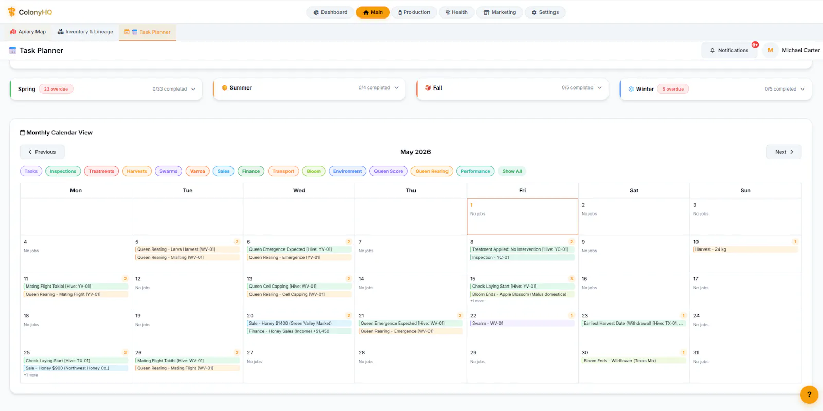Expand the Winter season chevron
Image resolution: width=823 pixels, height=411 pixels.
[802, 89]
